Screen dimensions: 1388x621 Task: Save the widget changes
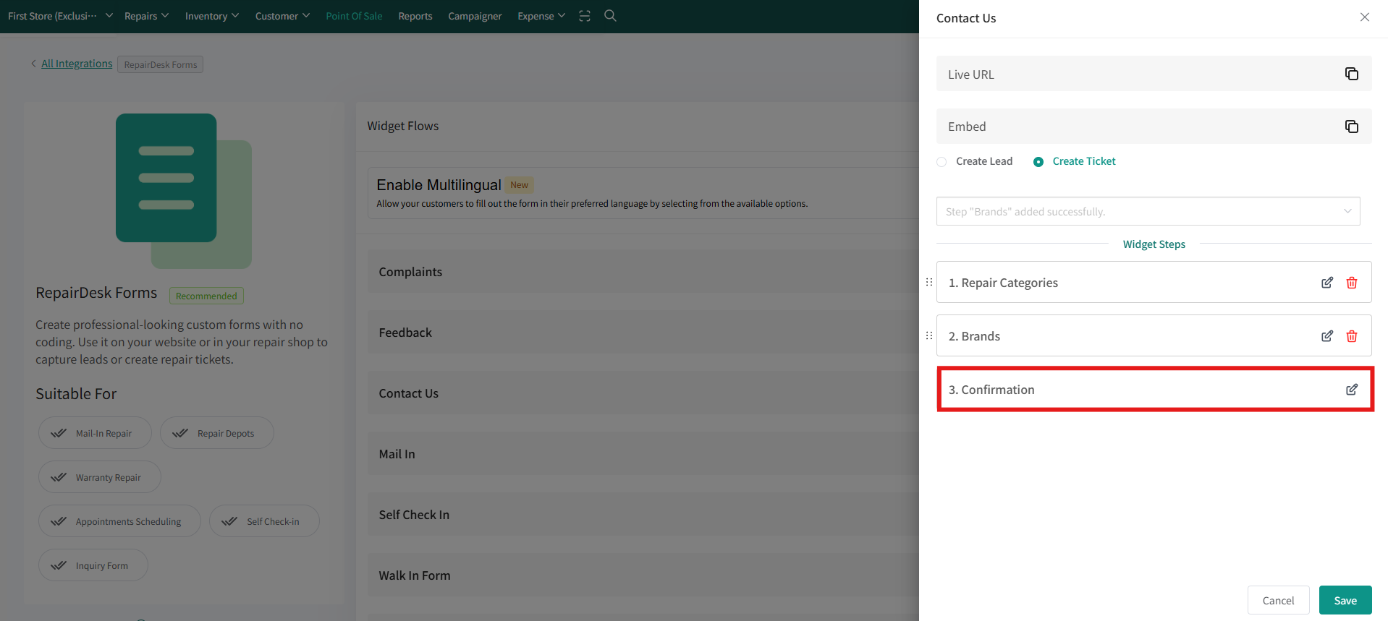[x=1345, y=600]
